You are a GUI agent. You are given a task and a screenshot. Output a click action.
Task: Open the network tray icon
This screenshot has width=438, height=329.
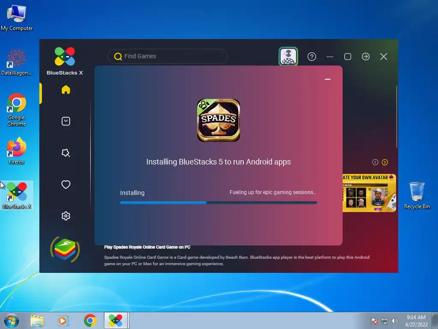tap(385, 321)
